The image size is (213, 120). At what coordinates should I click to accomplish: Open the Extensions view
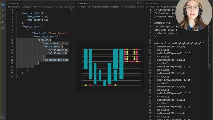pos(3,28)
